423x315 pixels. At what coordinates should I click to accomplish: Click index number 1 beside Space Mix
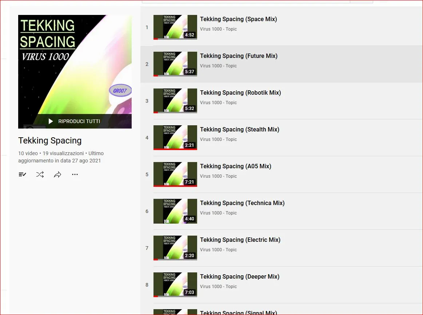[147, 27]
